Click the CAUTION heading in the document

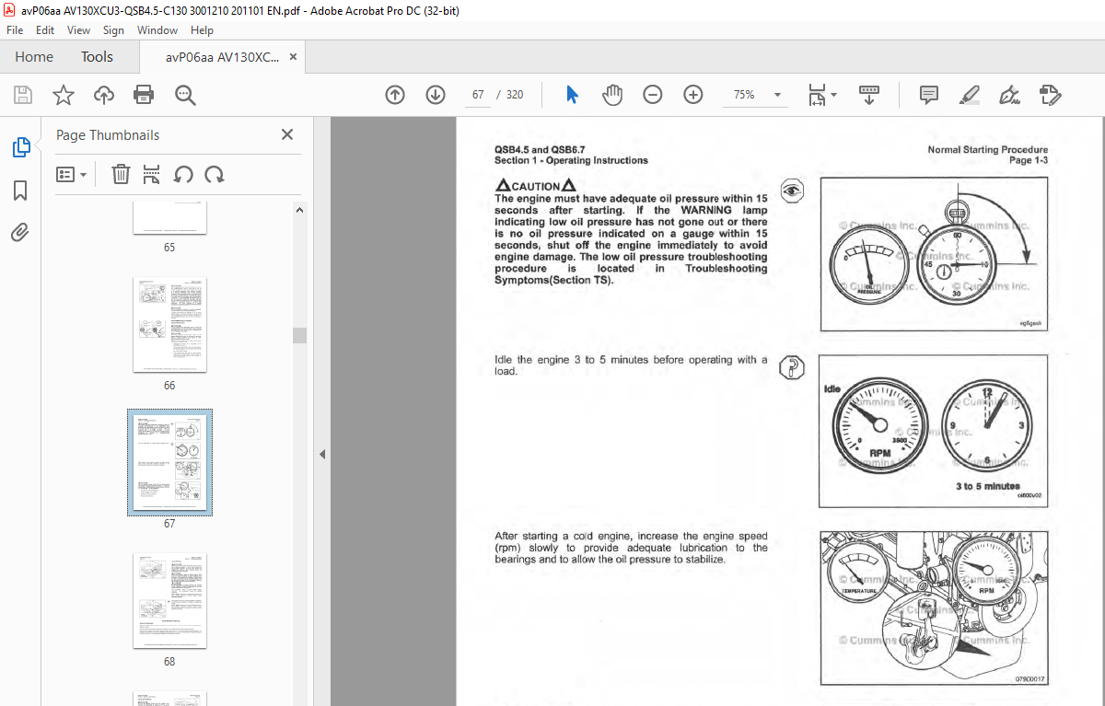tap(536, 186)
